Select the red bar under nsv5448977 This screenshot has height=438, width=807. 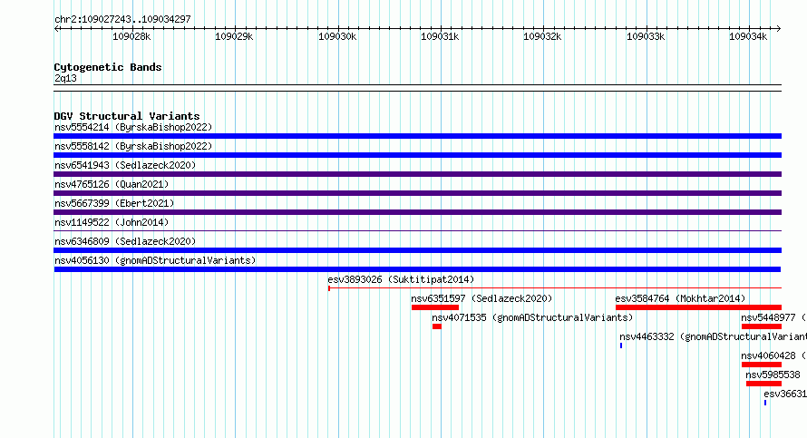click(762, 326)
